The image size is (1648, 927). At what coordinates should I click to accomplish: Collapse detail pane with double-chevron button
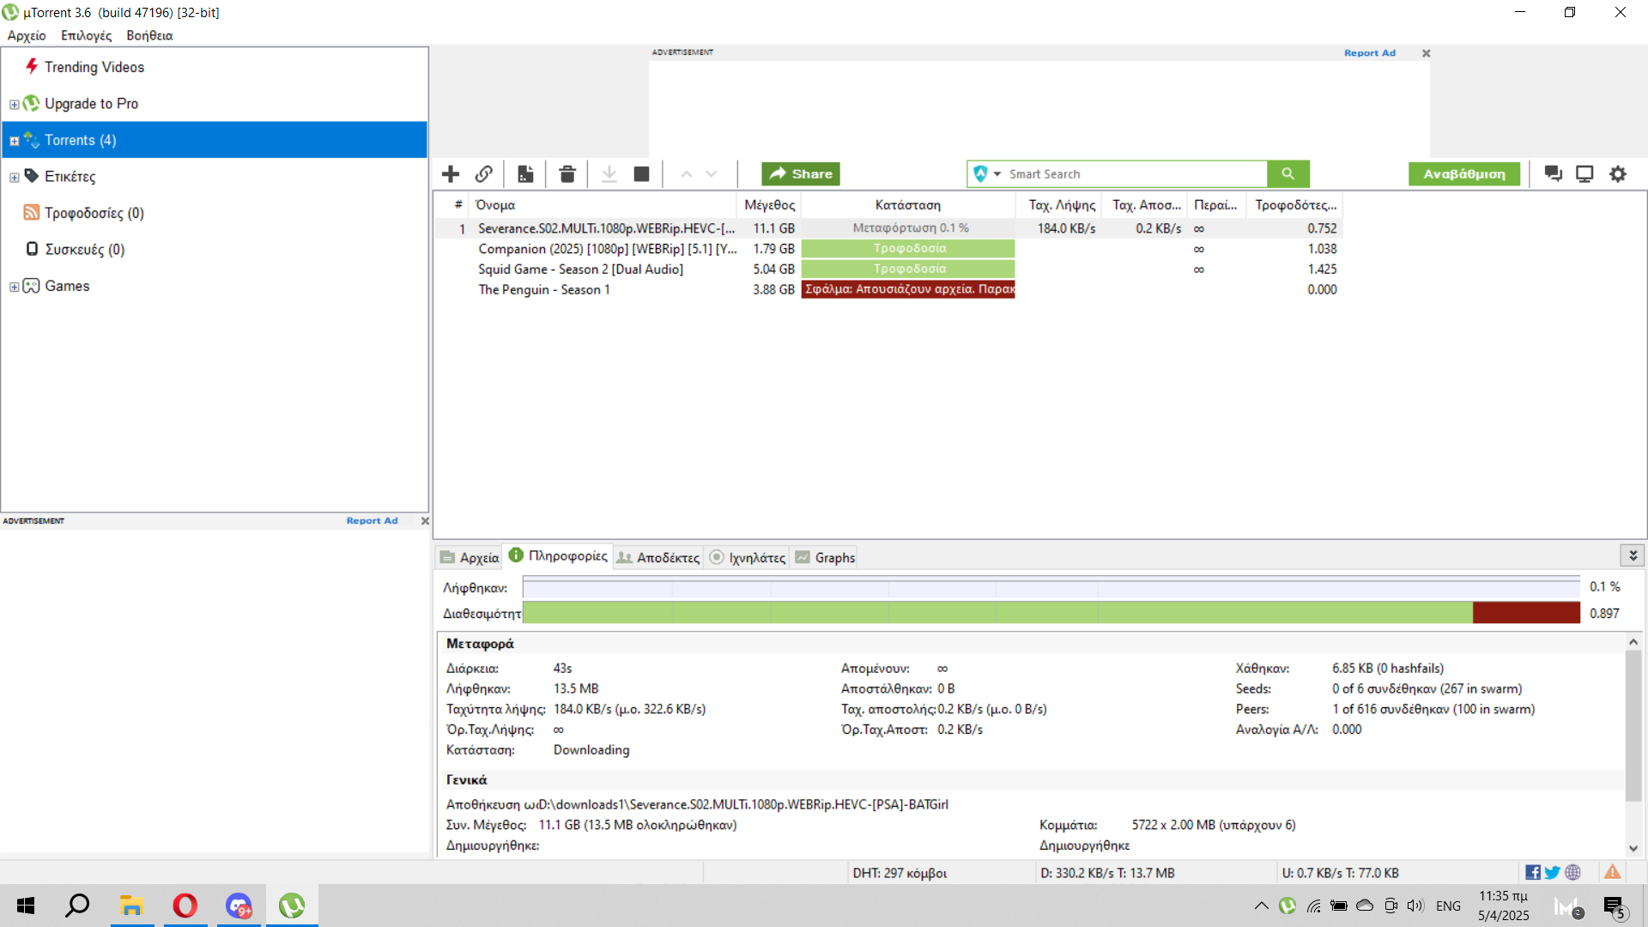(x=1633, y=556)
